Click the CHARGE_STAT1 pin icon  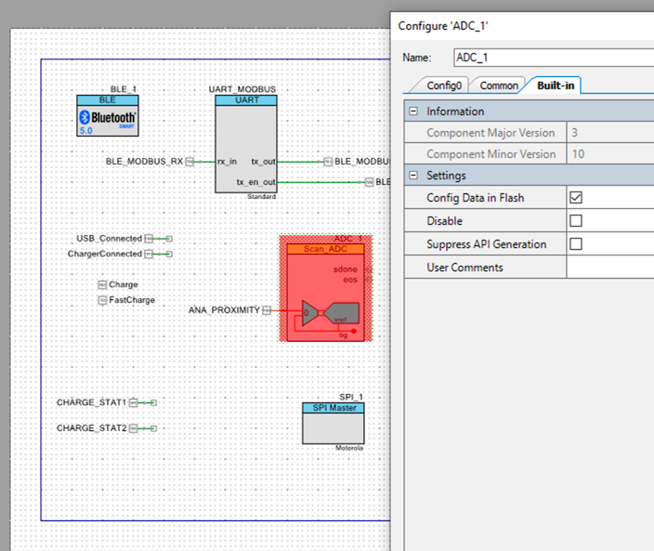(x=133, y=402)
